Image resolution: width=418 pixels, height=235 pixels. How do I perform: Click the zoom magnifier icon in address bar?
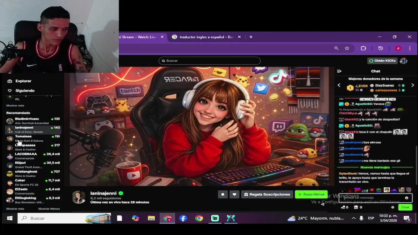click(336, 48)
